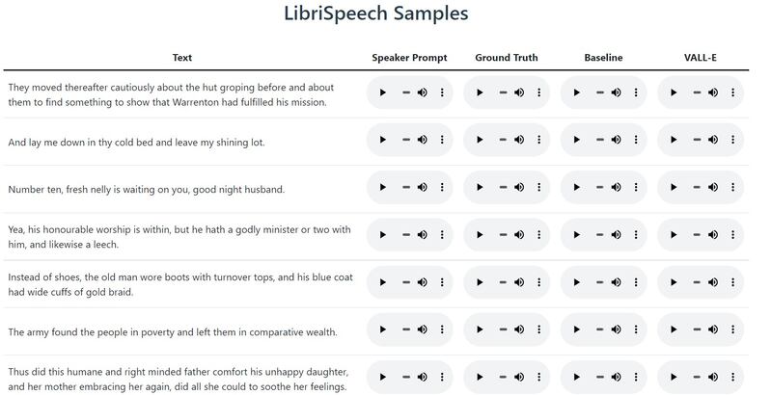The image size is (772, 395).
Task: Play Baseline audio for 'And lay me down' row
Action: (x=576, y=141)
